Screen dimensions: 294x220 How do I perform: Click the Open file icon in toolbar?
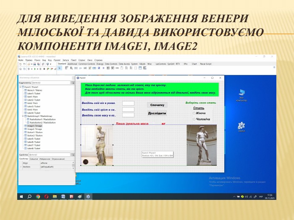coord(29,64)
